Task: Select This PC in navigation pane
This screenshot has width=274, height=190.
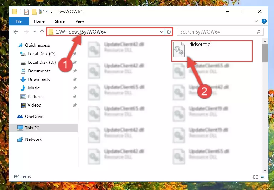Action: tap(43, 128)
